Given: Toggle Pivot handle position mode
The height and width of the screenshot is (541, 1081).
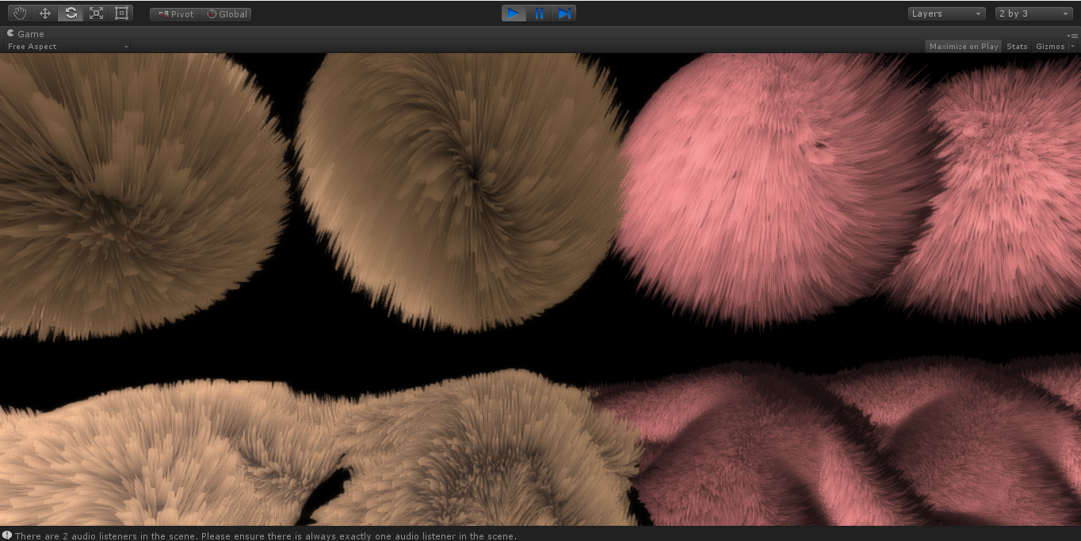Looking at the screenshot, I should pos(174,13).
